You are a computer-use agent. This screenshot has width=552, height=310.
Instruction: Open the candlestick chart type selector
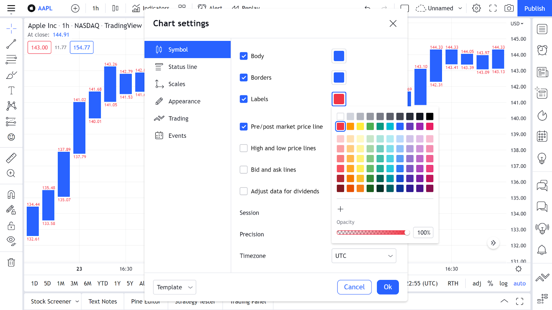(115, 8)
